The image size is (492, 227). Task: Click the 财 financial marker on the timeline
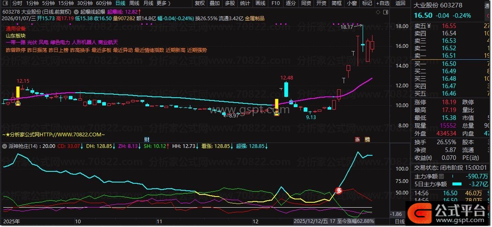click(147, 139)
